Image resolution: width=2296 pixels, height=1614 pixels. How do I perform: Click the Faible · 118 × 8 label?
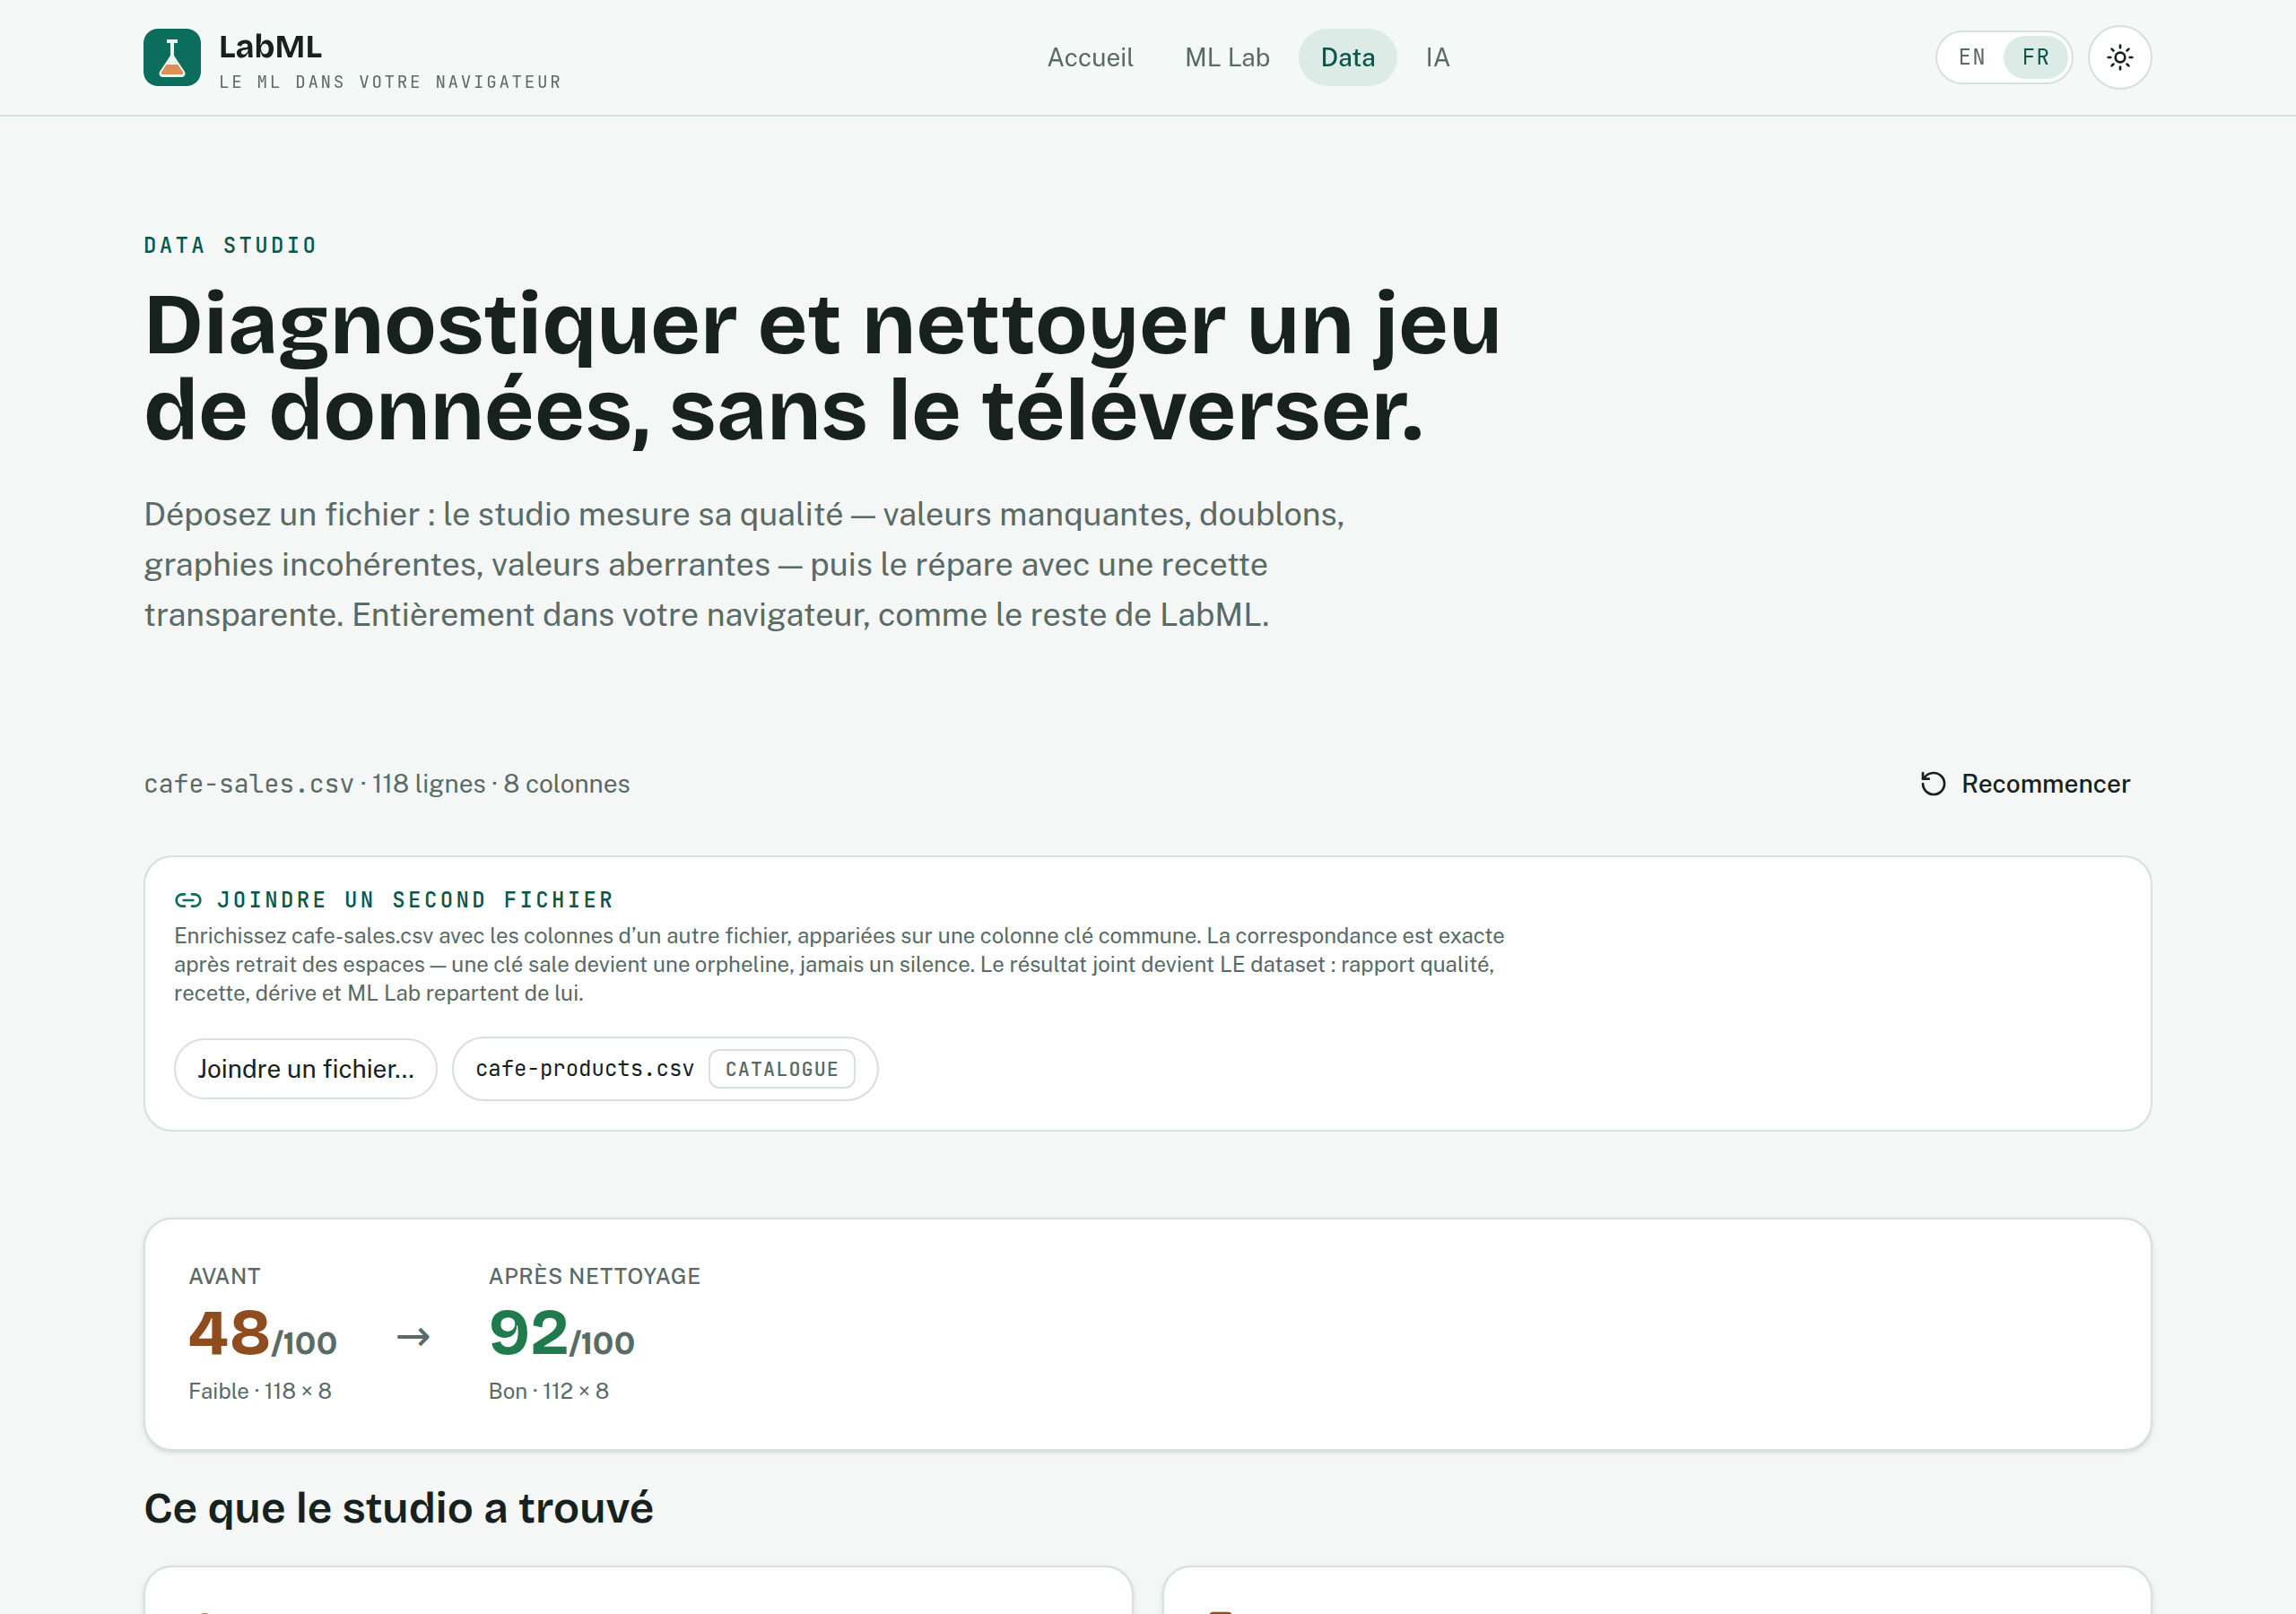tap(260, 1390)
